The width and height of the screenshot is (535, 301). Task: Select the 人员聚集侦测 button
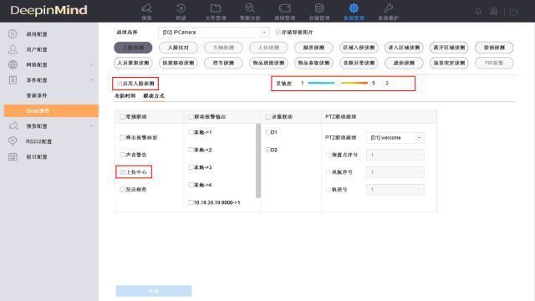[133, 63]
